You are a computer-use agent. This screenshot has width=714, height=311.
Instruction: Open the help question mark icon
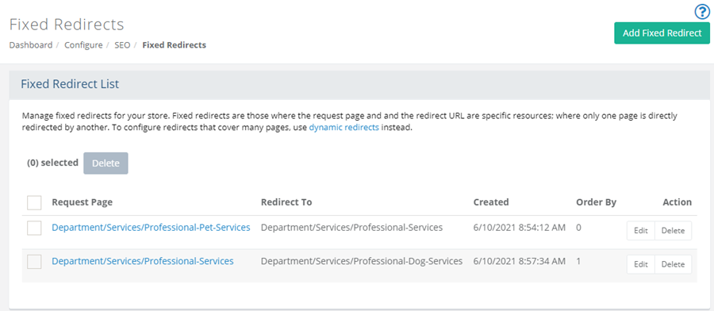tap(703, 12)
